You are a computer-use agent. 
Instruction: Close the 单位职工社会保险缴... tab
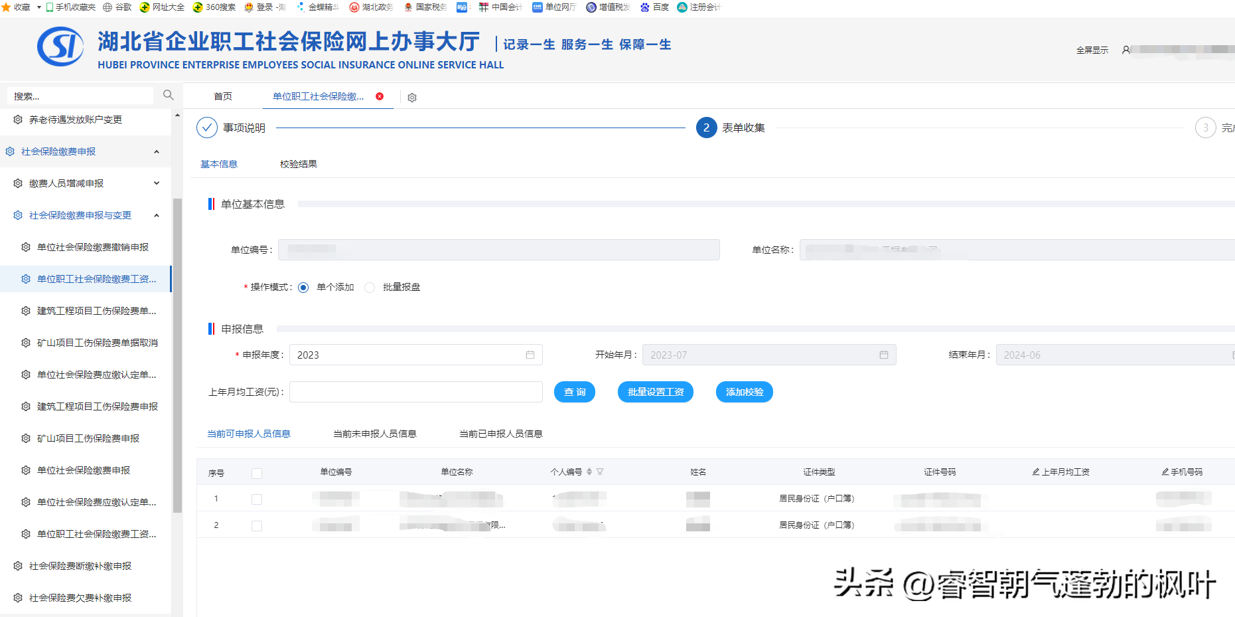click(380, 96)
